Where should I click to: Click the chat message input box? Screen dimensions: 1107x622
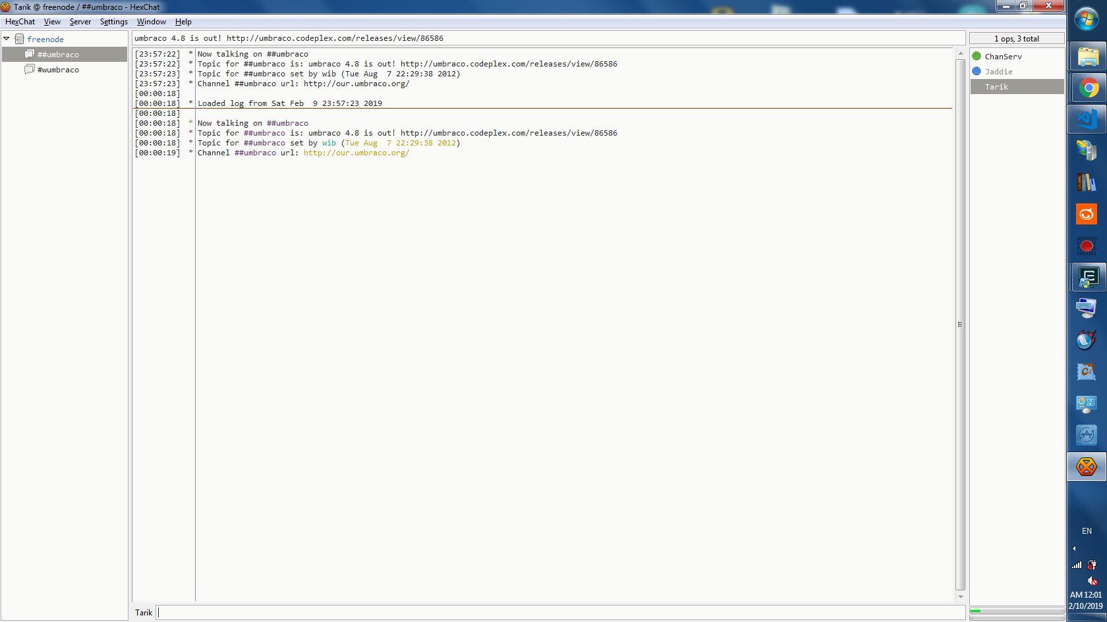tap(561, 613)
